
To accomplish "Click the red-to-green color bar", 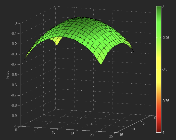I will (159, 69).
